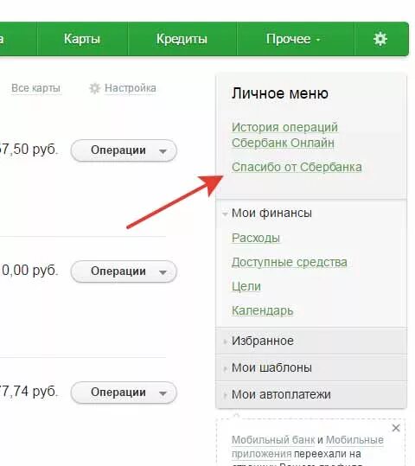Open the Кредиты tab

pos(182,39)
